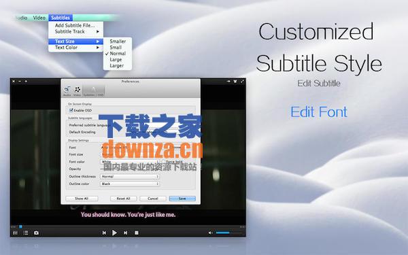
Task: Take a snapshot with the camera icon
Action: (36, 233)
